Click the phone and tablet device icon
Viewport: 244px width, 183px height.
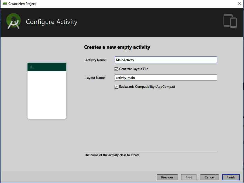pyautogui.click(x=230, y=21)
